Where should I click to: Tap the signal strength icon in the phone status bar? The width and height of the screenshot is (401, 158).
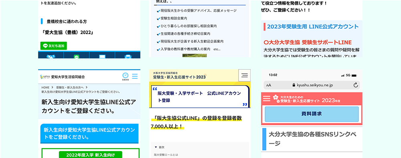tap(343, 76)
